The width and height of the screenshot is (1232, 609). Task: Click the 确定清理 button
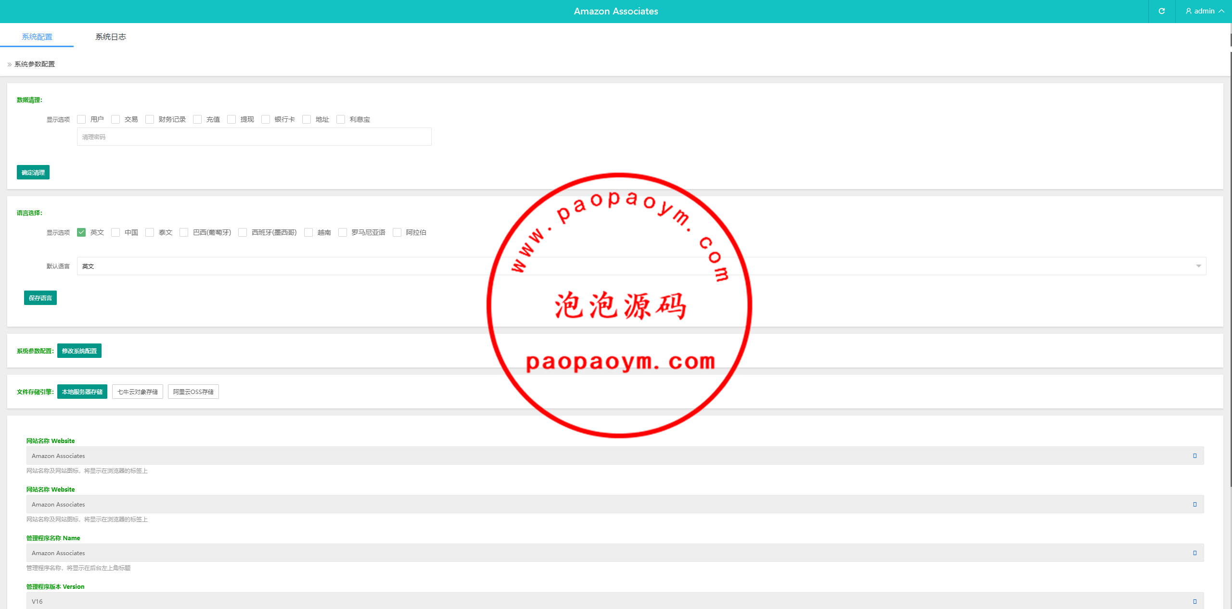pos(33,172)
